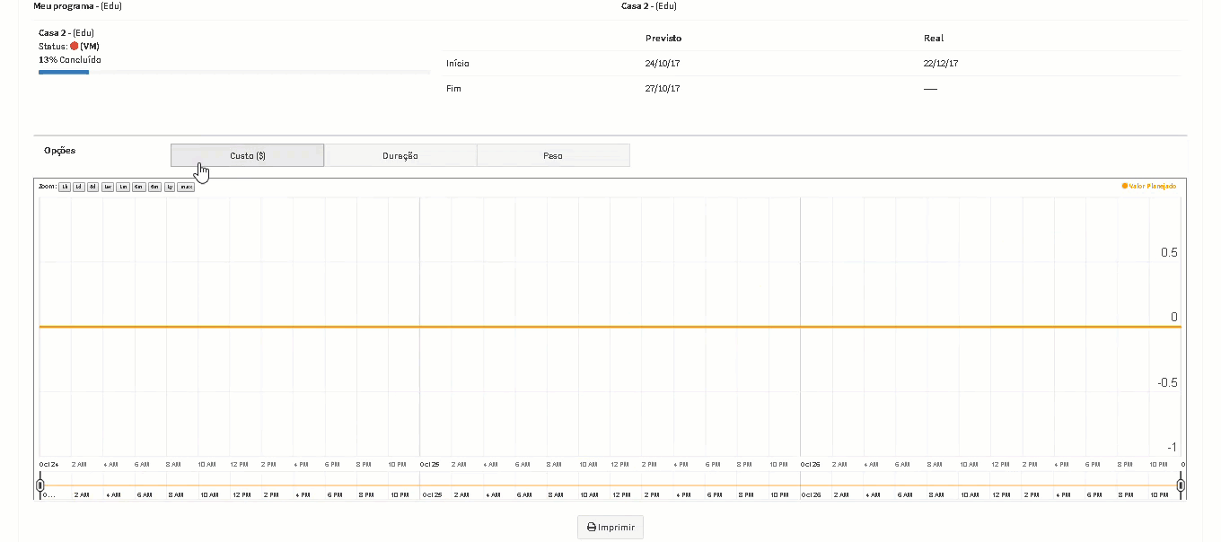Click the Meu programa - (Edu) breadcrumb

77,5
